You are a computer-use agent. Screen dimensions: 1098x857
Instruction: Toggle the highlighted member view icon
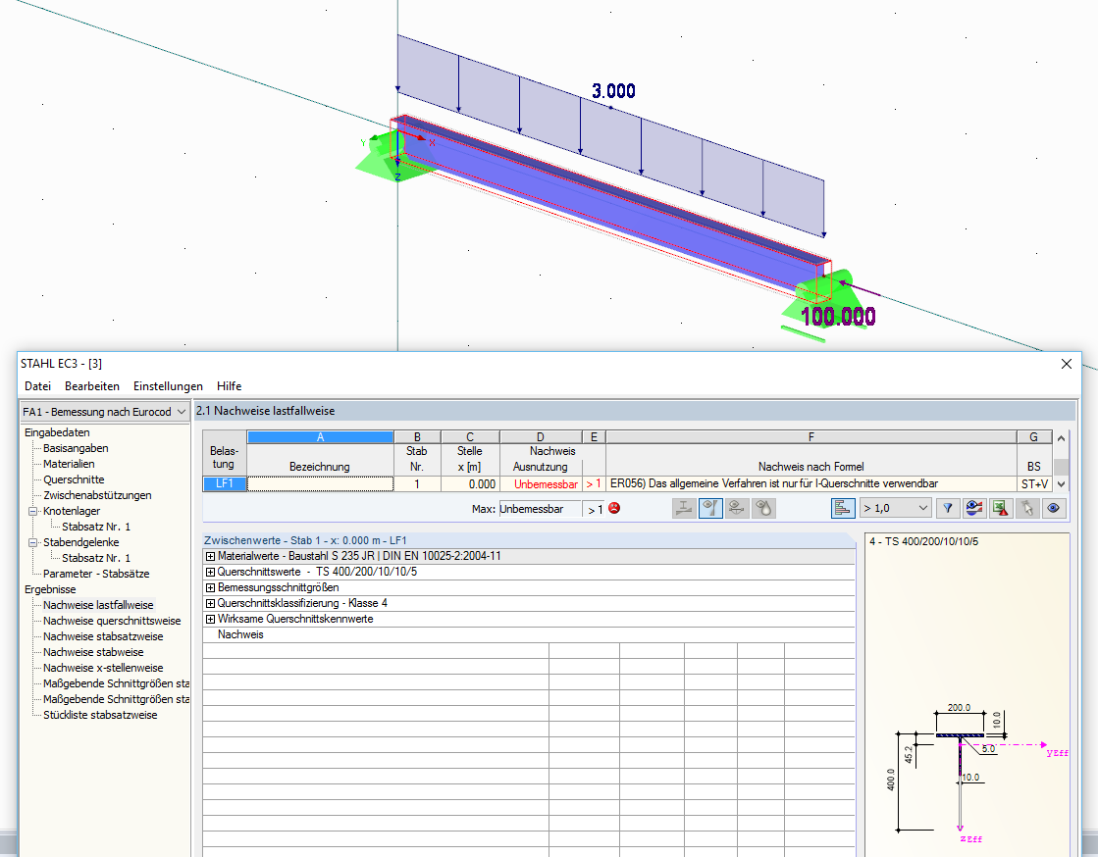(x=710, y=509)
